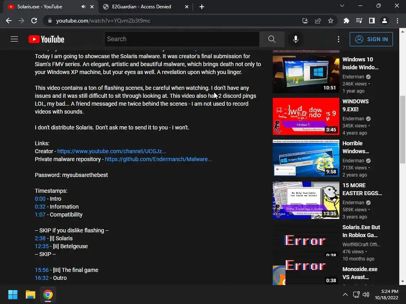Click Monoxide.exe VS Avast video title

(x=360, y=273)
